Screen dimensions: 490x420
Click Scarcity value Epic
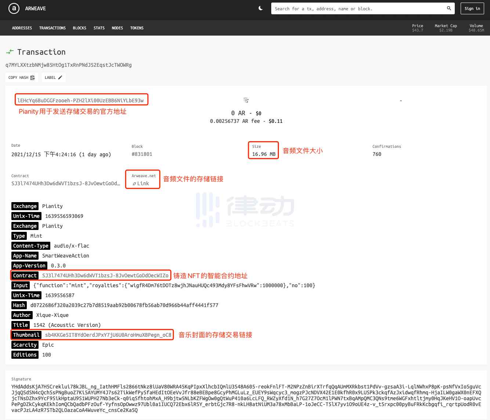pos(48,345)
